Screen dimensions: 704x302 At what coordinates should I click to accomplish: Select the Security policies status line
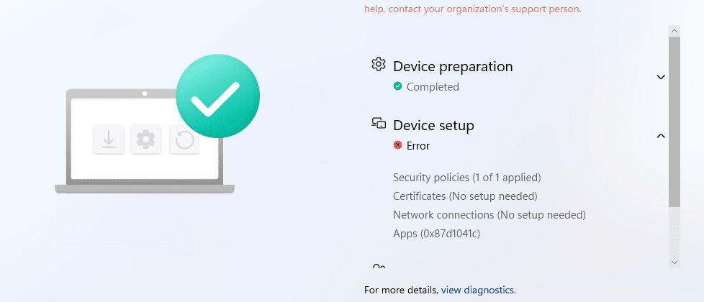(467, 178)
